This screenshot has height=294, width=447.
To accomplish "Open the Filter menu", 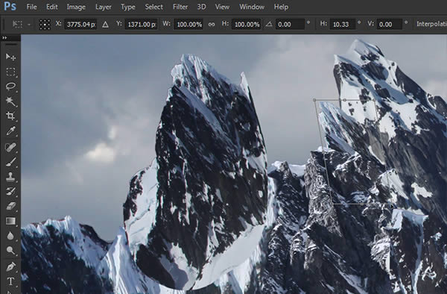I will click(180, 7).
